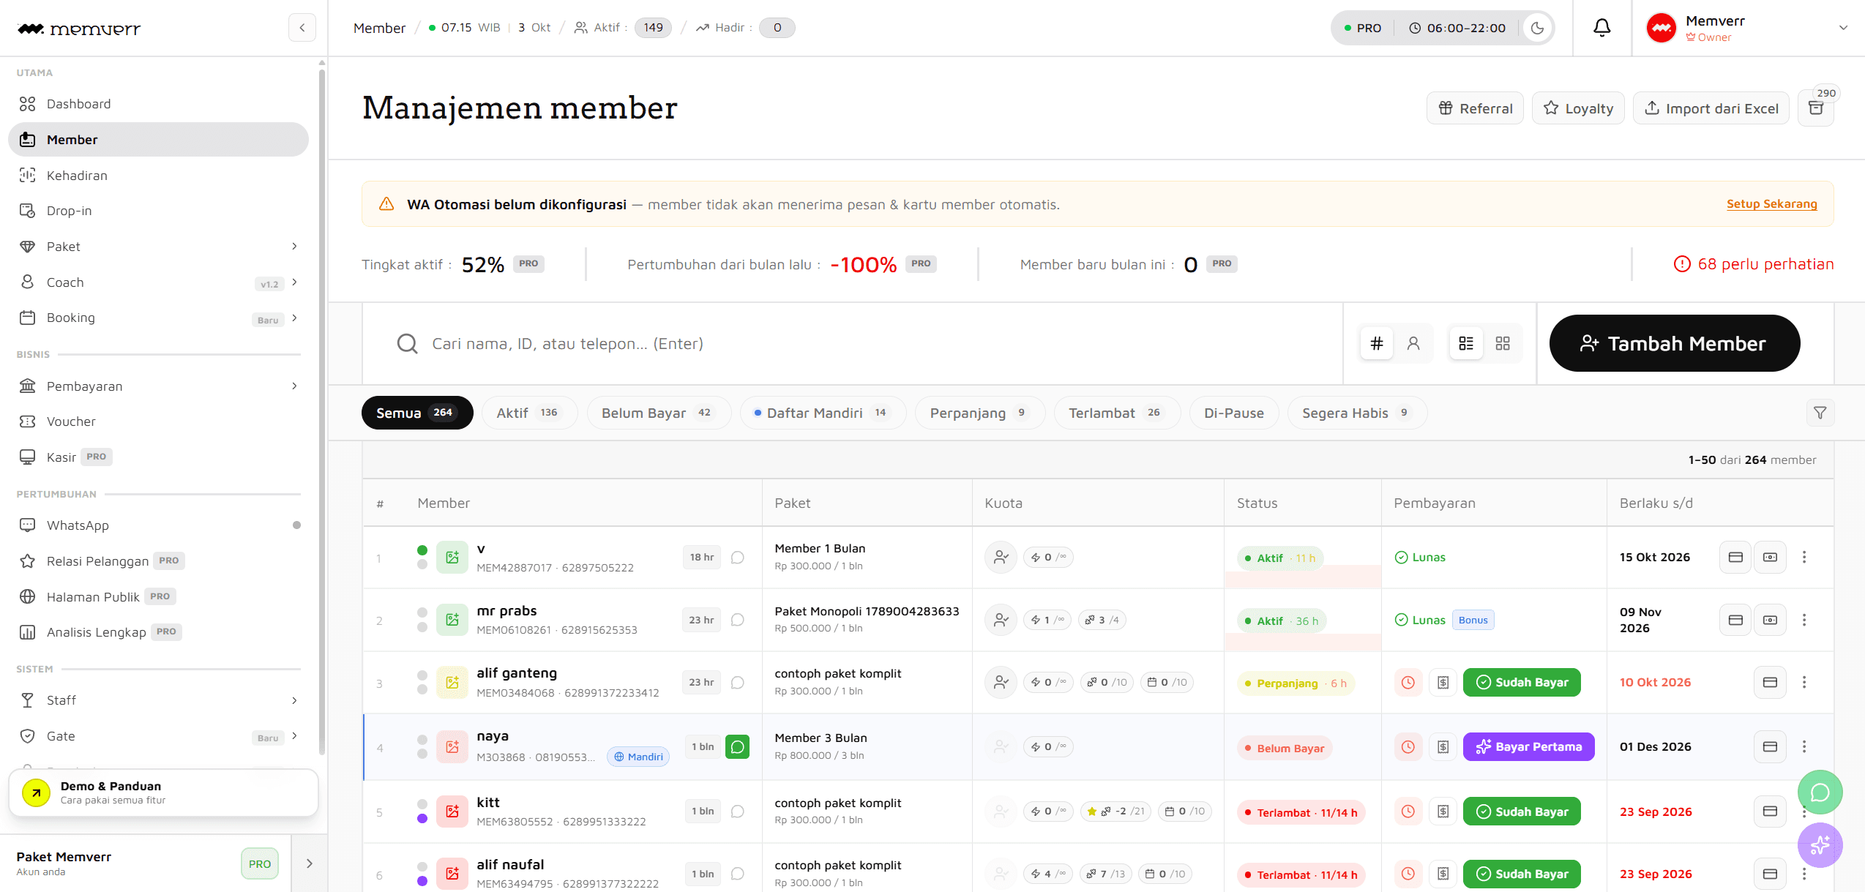Toggle dark mode moon icon
This screenshot has width=1865, height=892.
point(1538,28)
